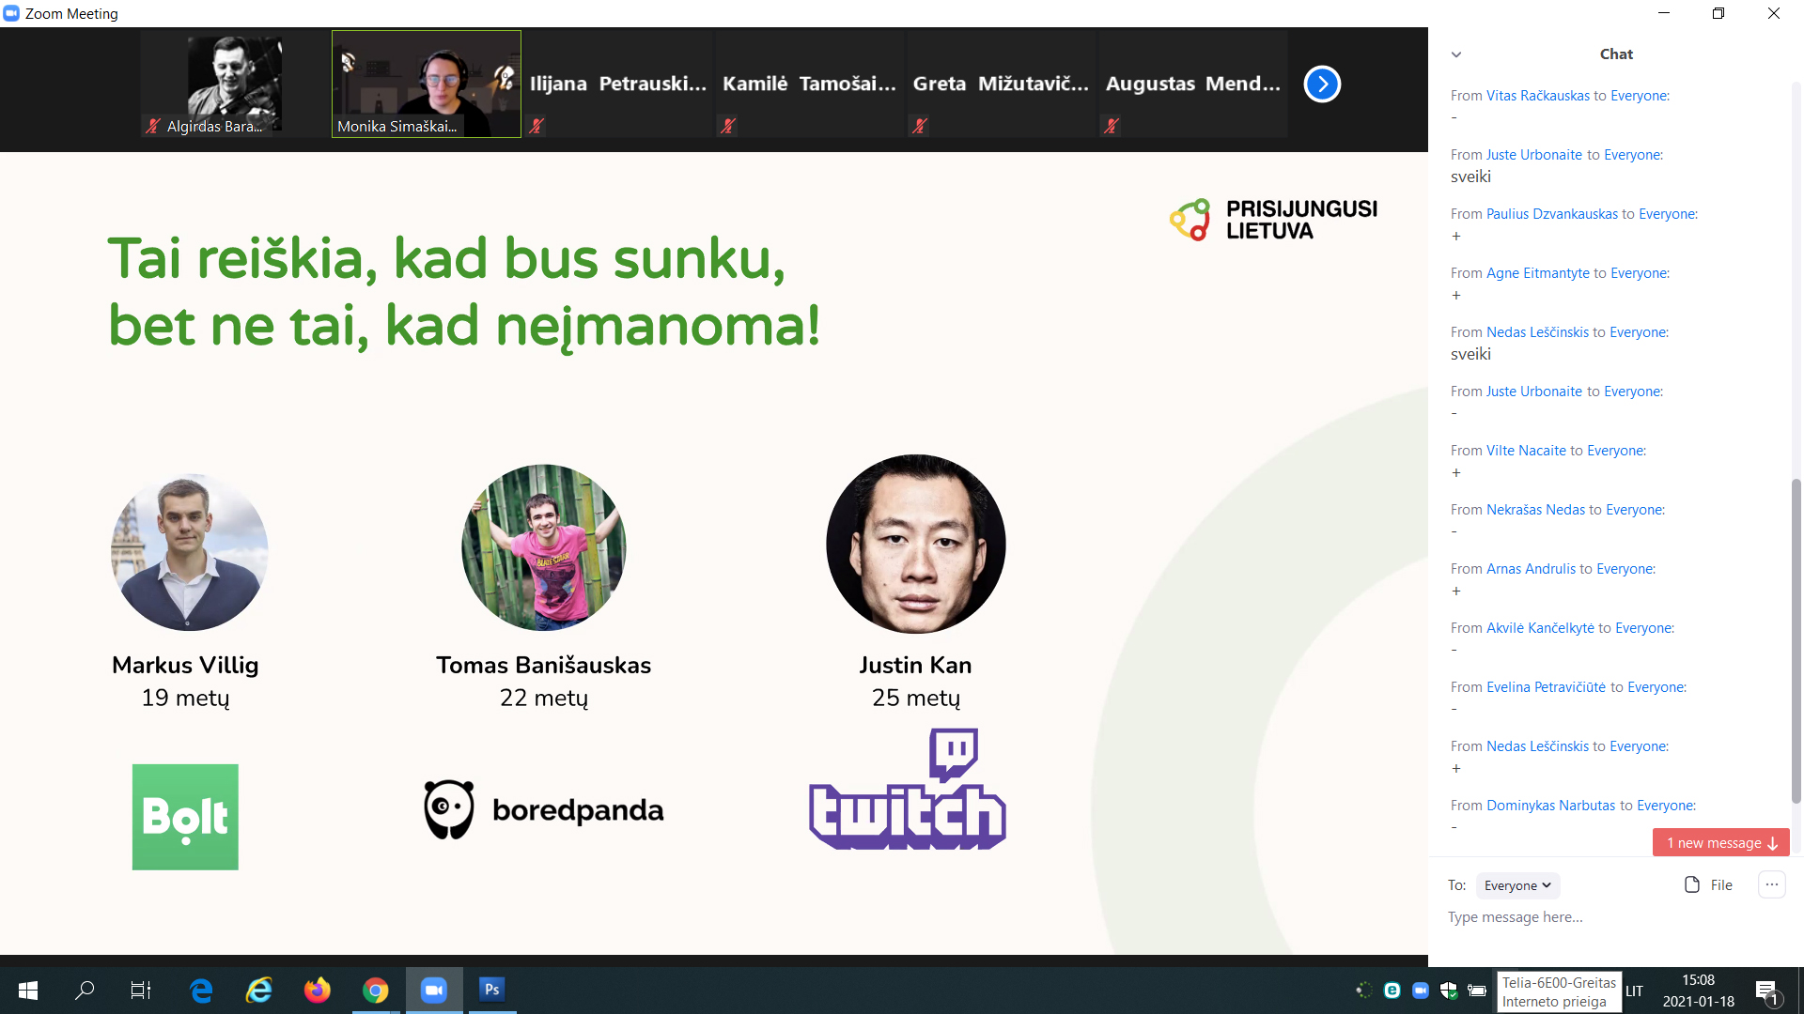Click sender name Vilte Nacaite in chat
The height and width of the screenshot is (1014, 1804).
click(x=1526, y=451)
